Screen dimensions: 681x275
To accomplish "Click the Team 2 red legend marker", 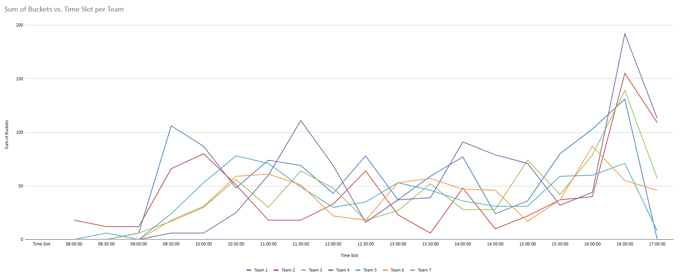I will [276, 270].
